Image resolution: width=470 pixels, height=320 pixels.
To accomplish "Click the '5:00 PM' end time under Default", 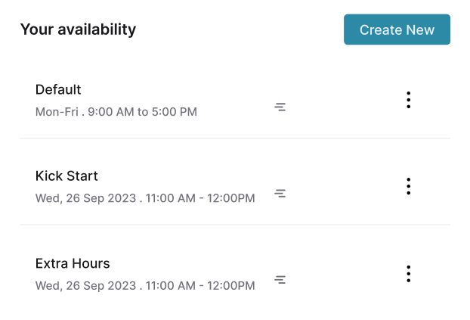I will 175,112.
